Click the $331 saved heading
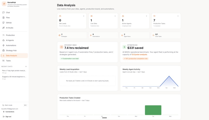This screenshot has height=120, width=209. click(x=135, y=48)
